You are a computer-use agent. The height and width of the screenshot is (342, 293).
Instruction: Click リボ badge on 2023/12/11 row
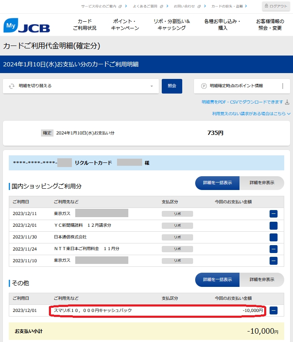coord(177,214)
